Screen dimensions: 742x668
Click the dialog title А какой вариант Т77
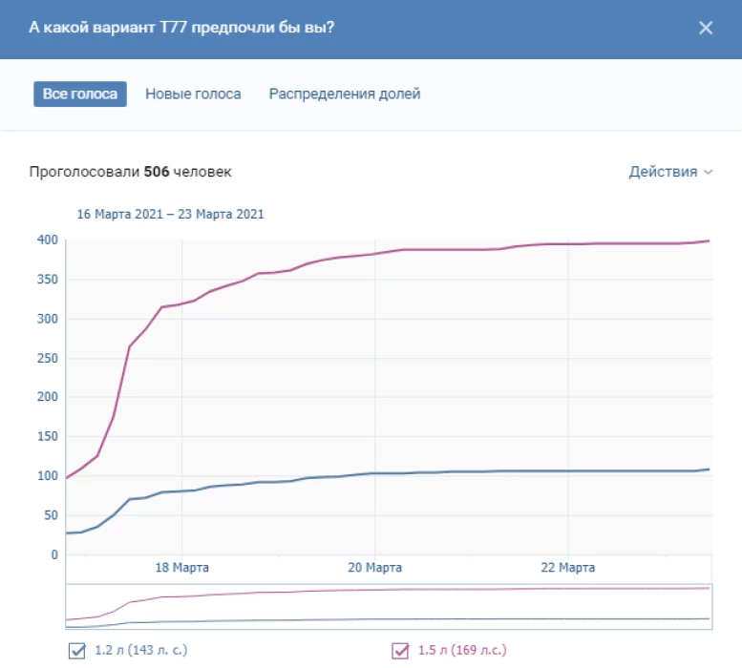pos(181,28)
